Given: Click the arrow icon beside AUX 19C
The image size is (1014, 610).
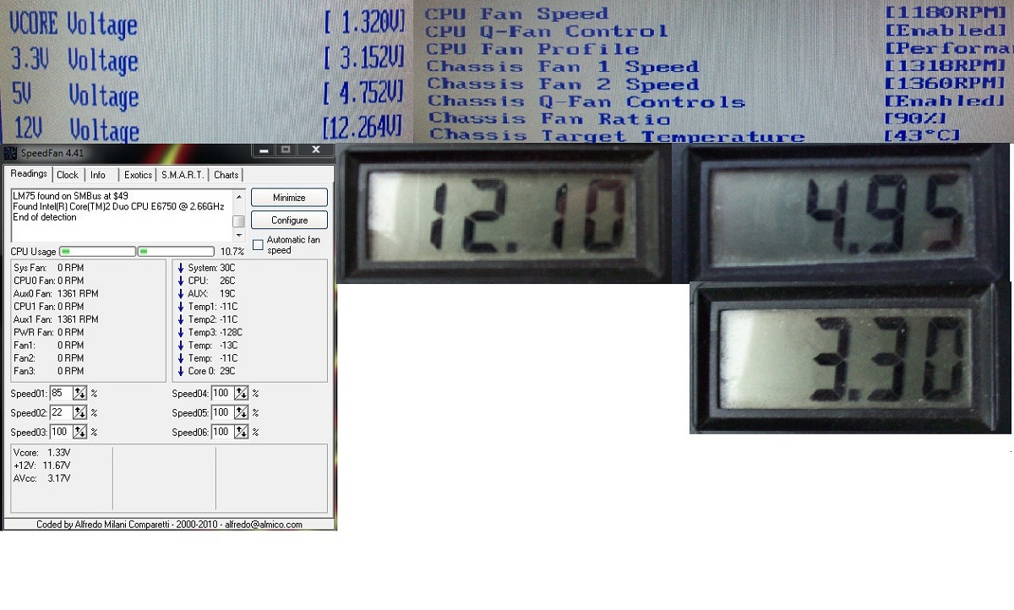Looking at the screenshot, I should [x=181, y=293].
